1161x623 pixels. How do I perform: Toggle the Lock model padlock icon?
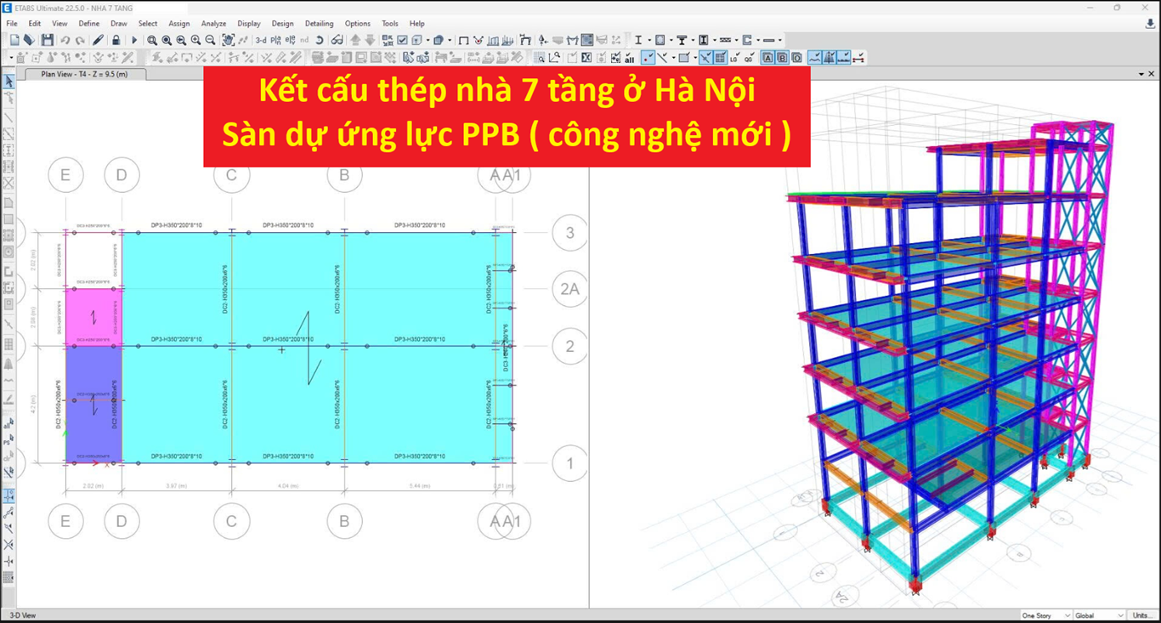click(x=116, y=40)
